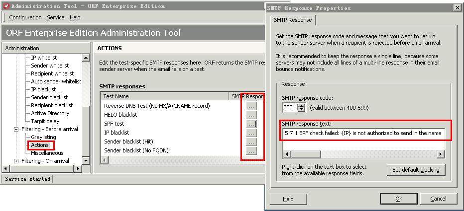This screenshot has height=211, width=464.
Task: Click the Set default blocking button
Action: [x=416, y=170]
